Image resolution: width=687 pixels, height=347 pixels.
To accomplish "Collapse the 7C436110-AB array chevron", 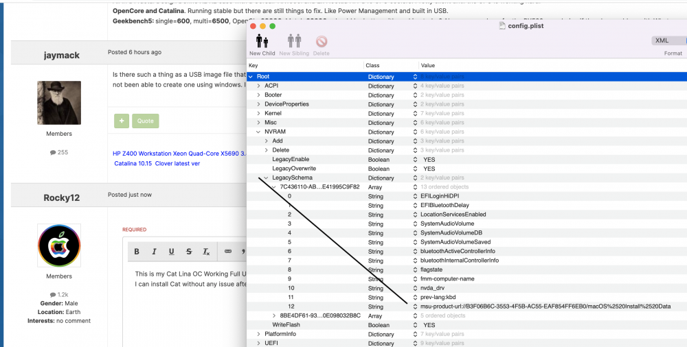I will 274,187.
